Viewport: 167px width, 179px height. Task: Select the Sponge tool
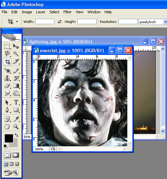(x=16, y=93)
